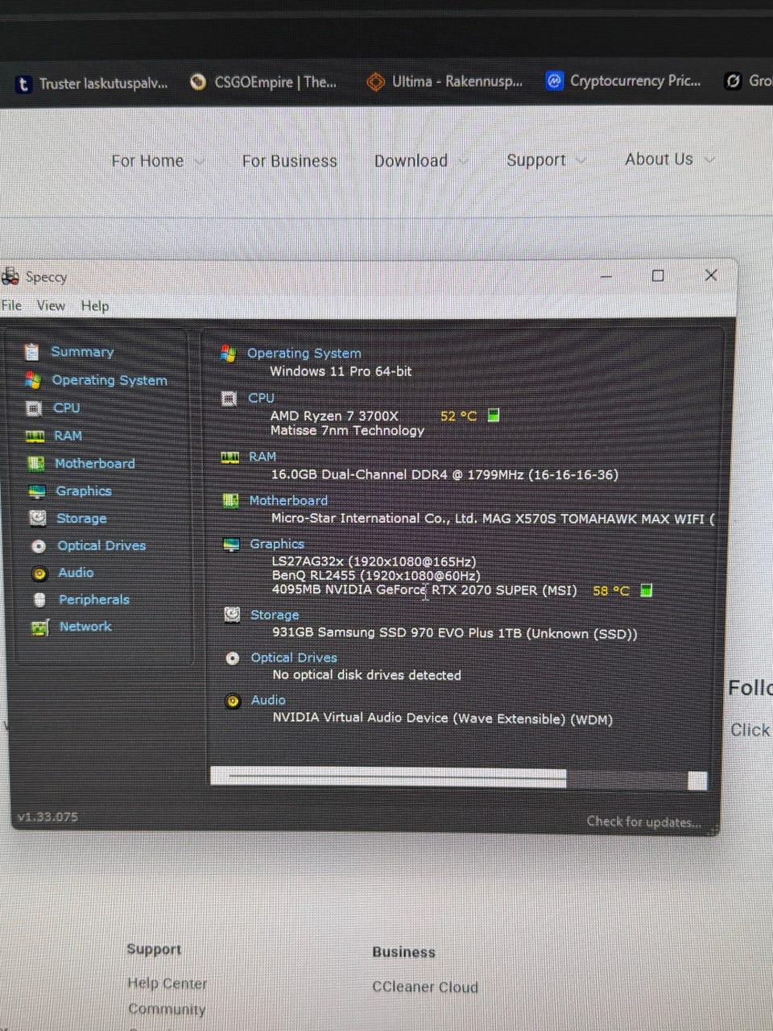Click the Speccy logo in the title bar
This screenshot has height=1031, width=773.
10,276
